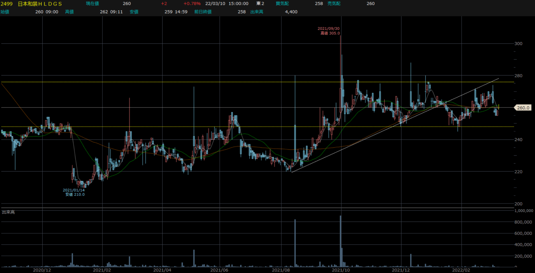Screen dimensions: 535x273
Task: Click the 4,400 volume value
Action: tap(291, 12)
